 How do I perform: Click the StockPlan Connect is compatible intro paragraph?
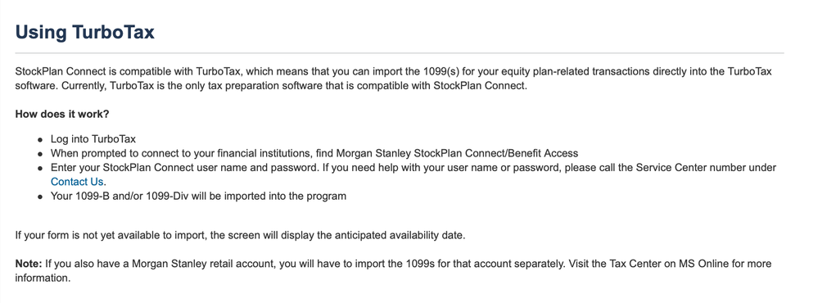393,79
